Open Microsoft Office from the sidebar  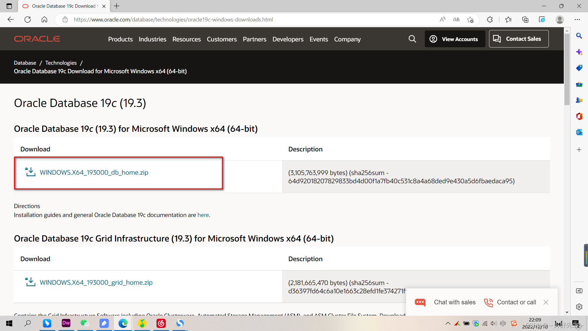click(x=579, y=116)
